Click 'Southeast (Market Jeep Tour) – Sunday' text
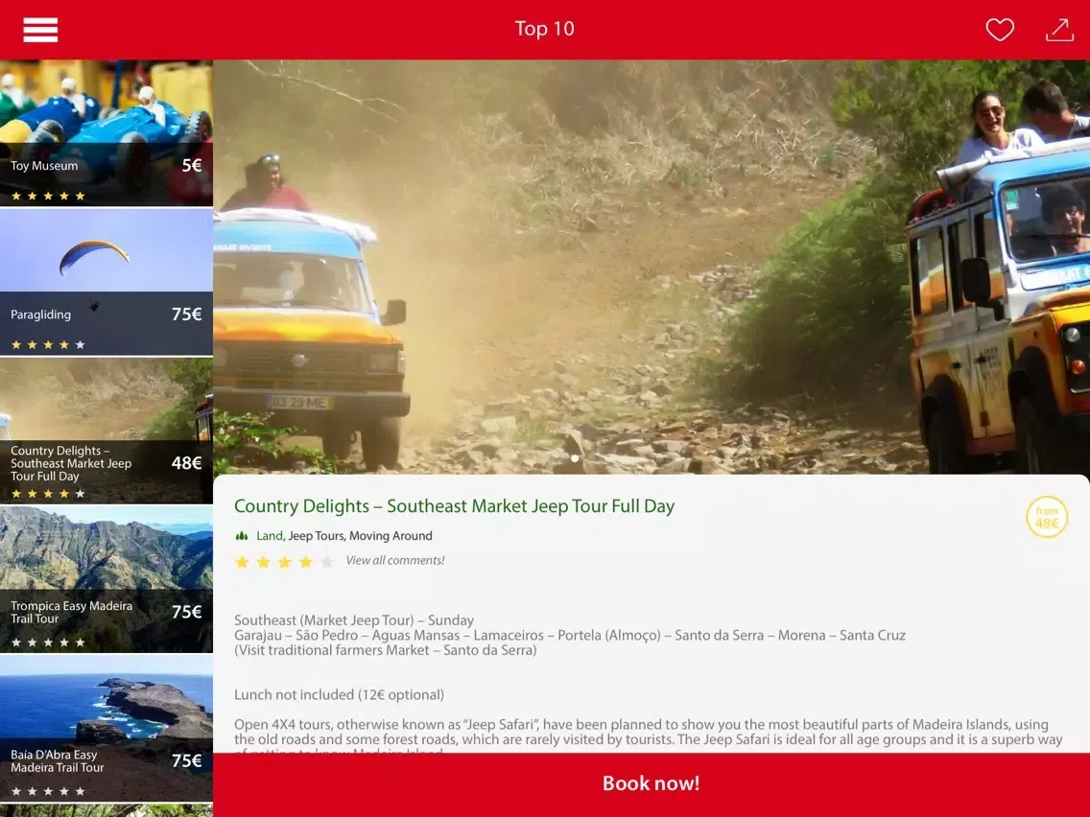 pos(354,619)
